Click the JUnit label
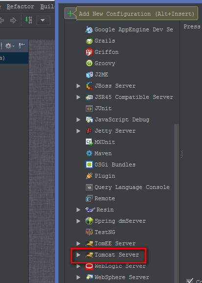The width and height of the screenshot is (202, 283). 103,109
